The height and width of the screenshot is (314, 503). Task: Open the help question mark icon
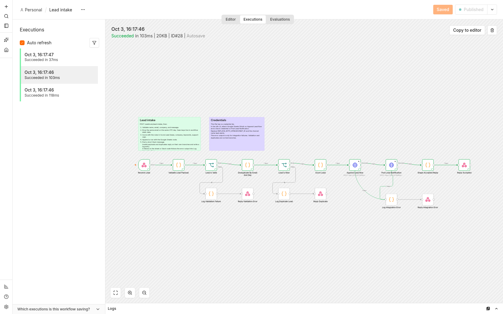click(6, 297)
